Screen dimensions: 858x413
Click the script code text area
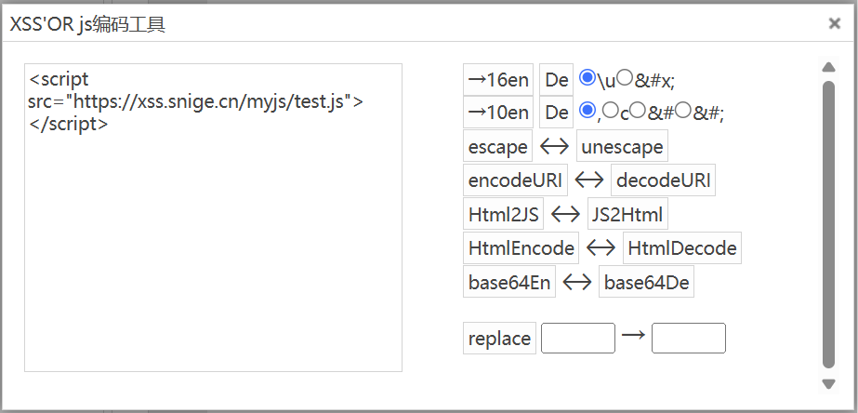pos(213,217)
